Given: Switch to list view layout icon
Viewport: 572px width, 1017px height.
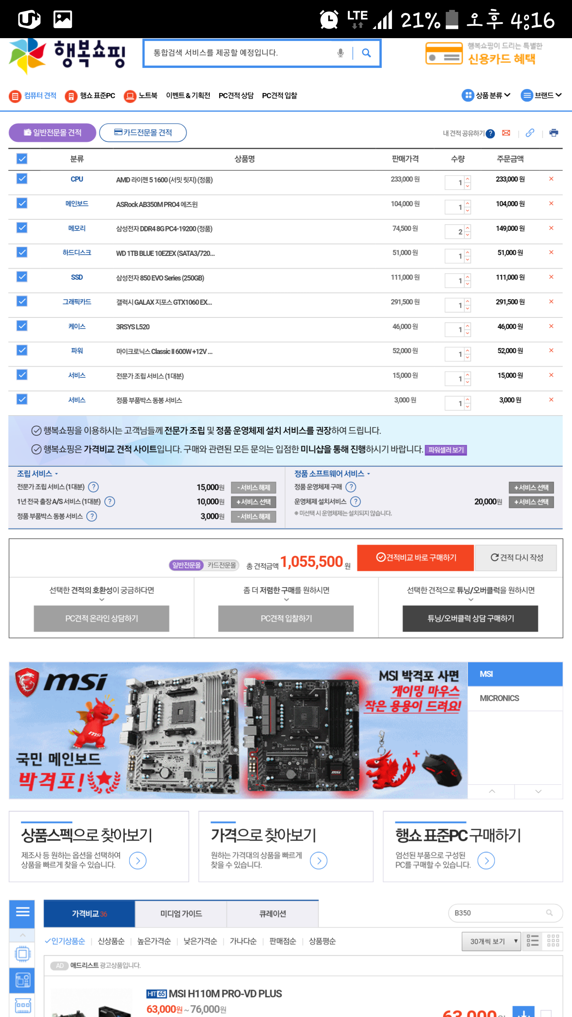Looking at the screenshot, I should [x=533, y=941].
